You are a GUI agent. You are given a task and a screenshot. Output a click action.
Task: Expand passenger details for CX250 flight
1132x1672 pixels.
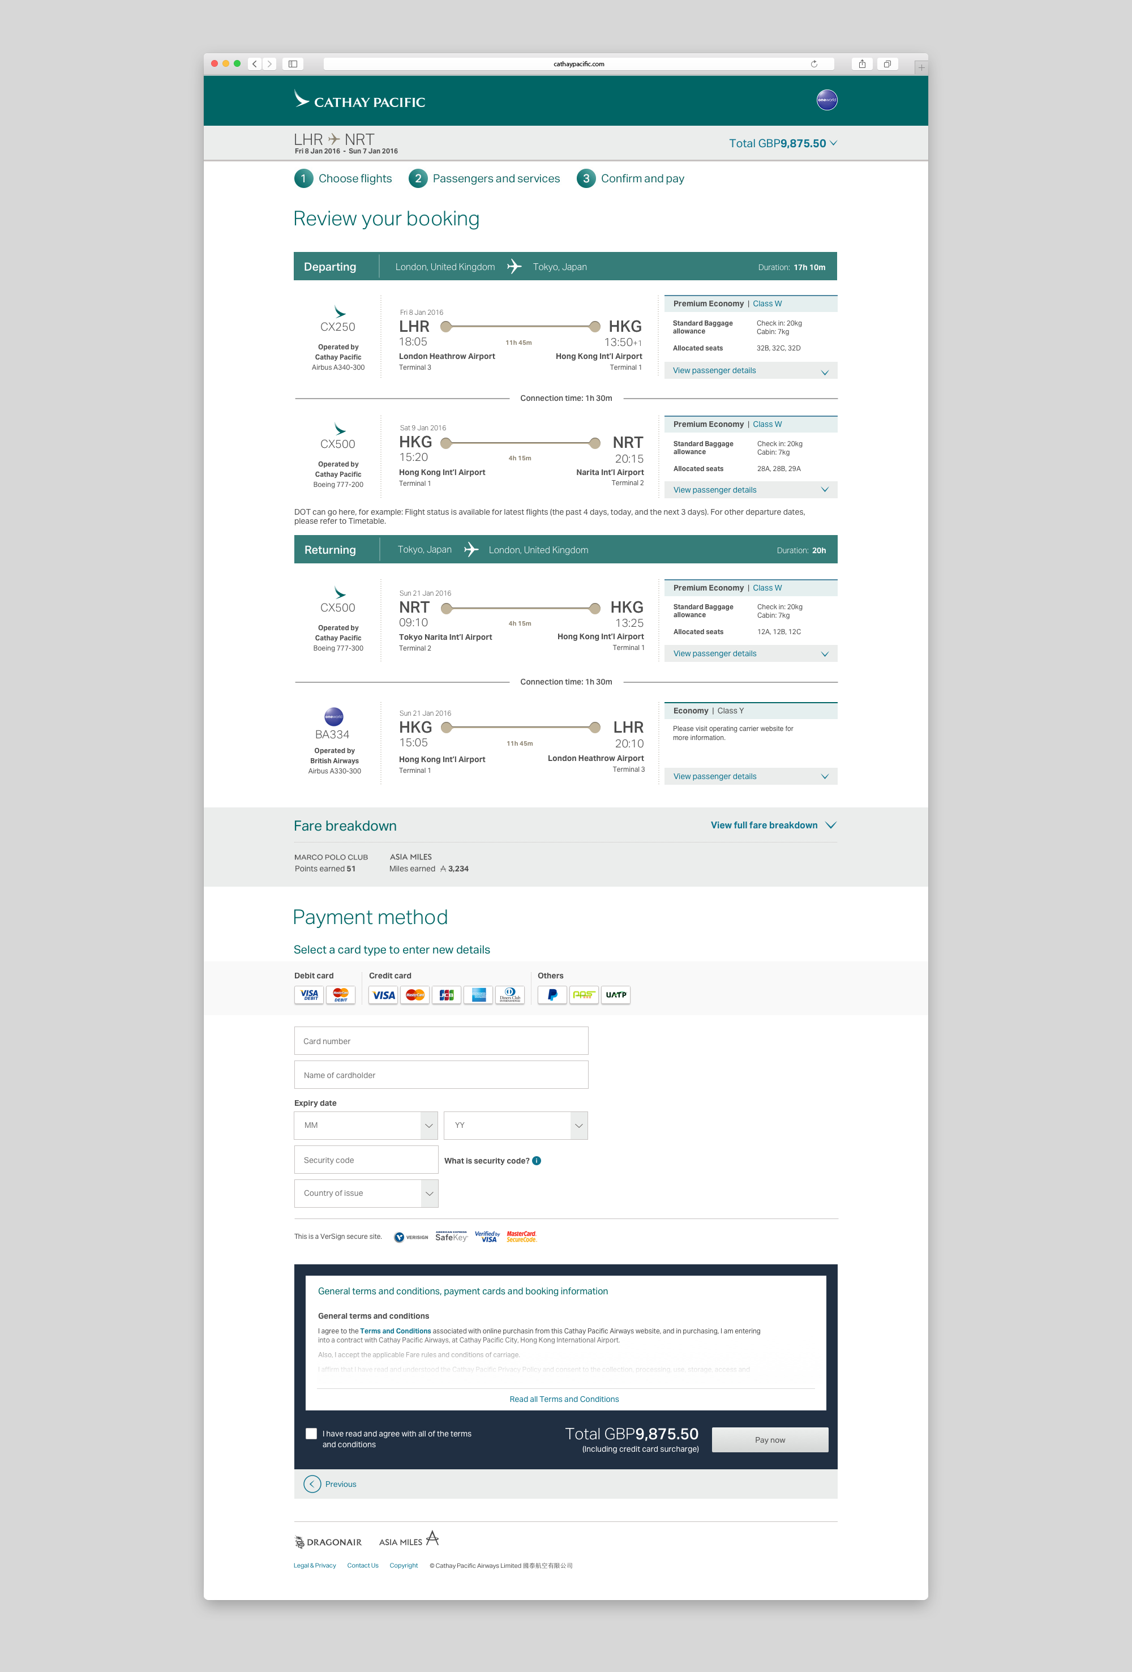[751, 370]
